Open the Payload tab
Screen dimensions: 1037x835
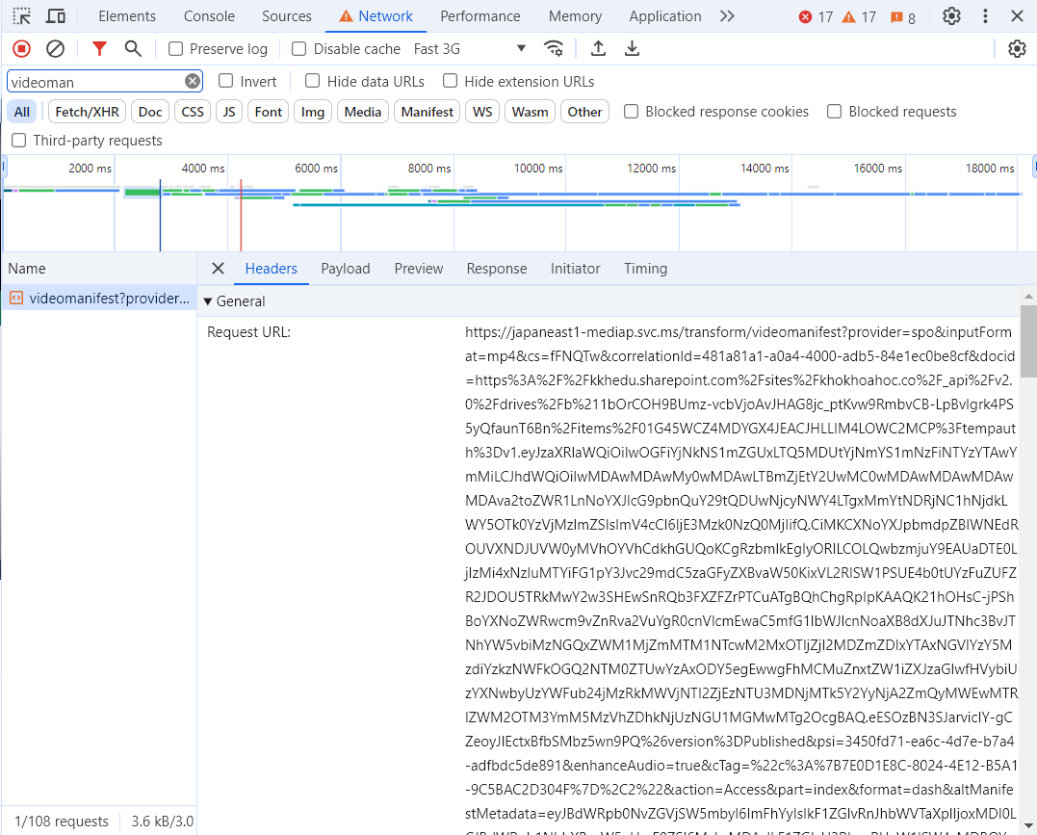click(x=346, y=268)
